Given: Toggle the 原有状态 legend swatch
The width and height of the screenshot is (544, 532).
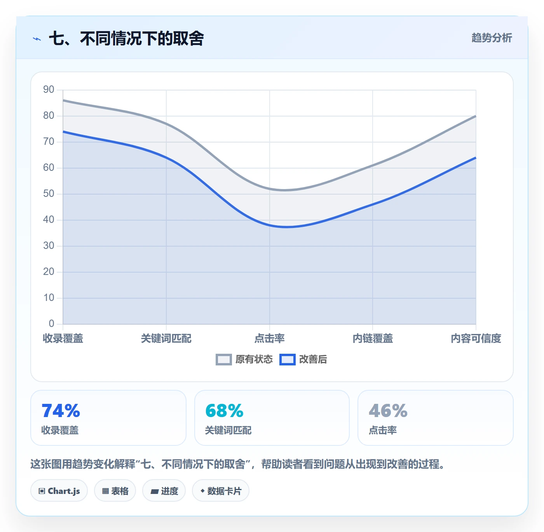Looking at the screenshot, I should tap(224, 360).
